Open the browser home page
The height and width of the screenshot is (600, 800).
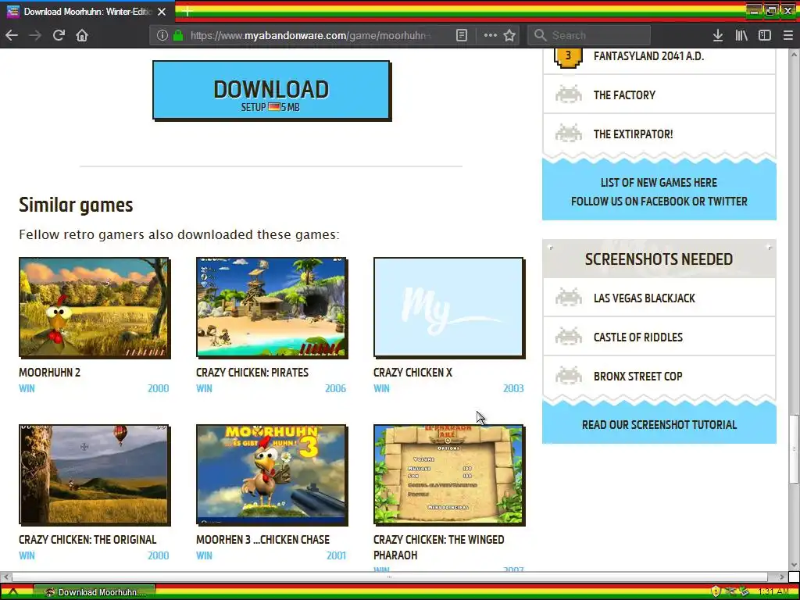click(82, 35)
